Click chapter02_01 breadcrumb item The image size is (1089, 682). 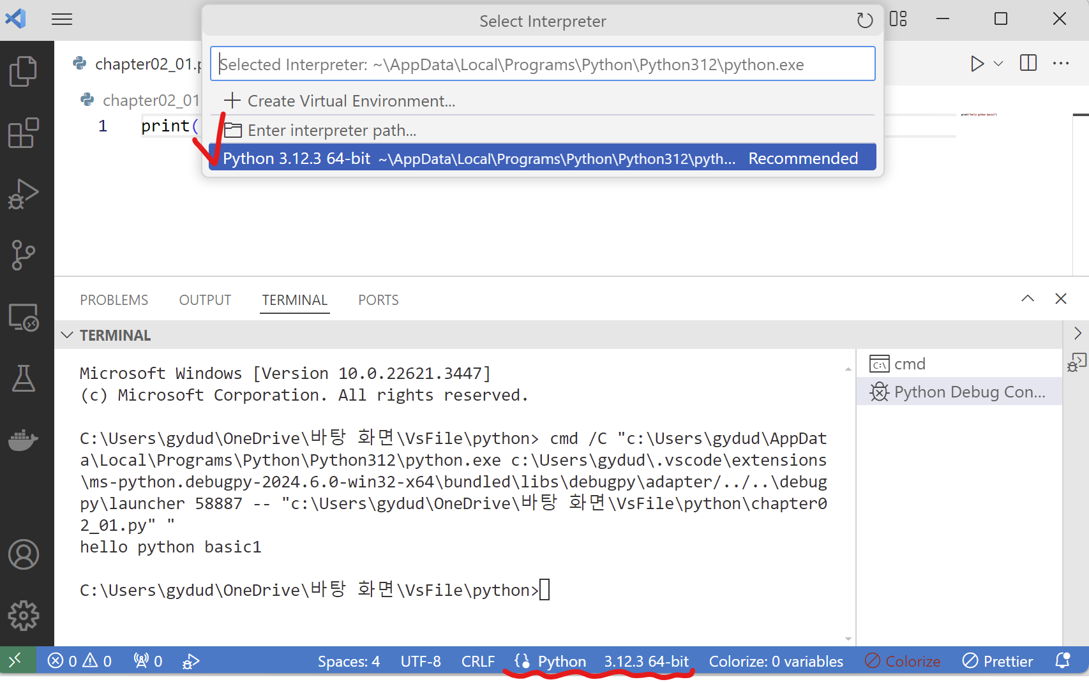[140, 100]
